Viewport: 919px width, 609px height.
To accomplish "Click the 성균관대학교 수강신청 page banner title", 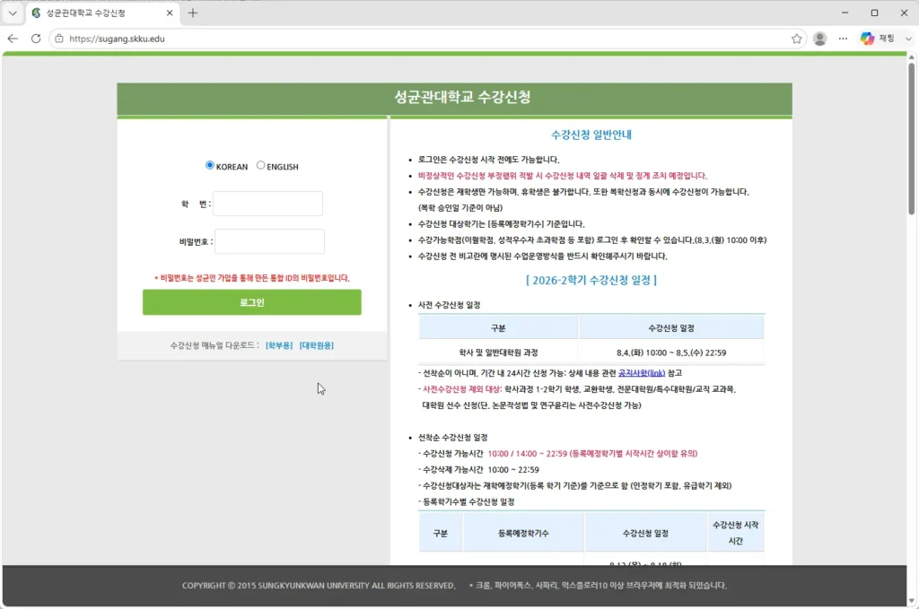I will [462, 97].
